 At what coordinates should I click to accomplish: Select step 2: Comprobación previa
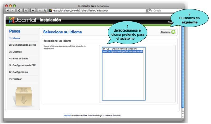click(22, 45)
